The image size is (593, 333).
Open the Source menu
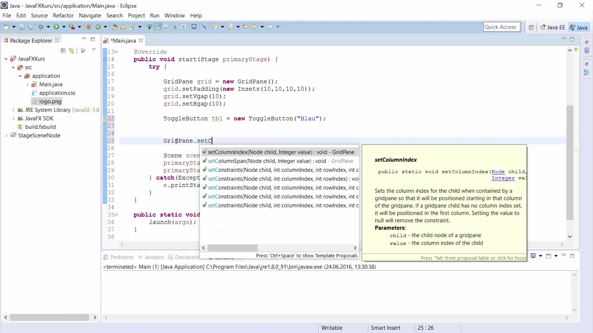(39, 15)
